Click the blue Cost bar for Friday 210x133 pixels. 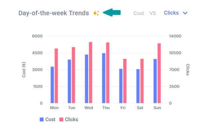coord(121,86)
